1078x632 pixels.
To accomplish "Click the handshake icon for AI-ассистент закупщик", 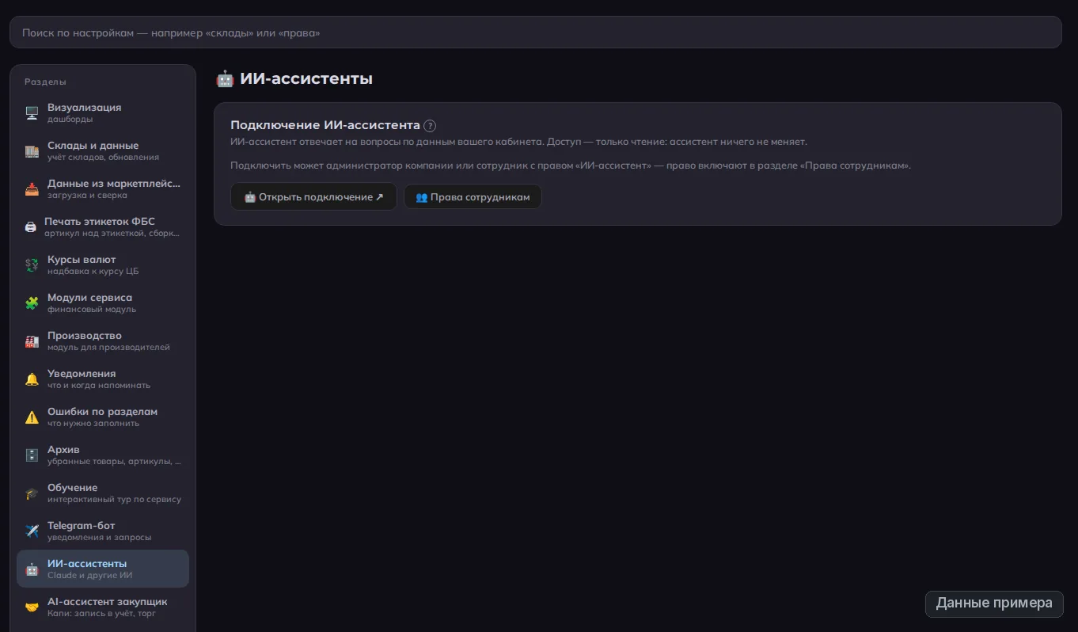I will (32, 607).
